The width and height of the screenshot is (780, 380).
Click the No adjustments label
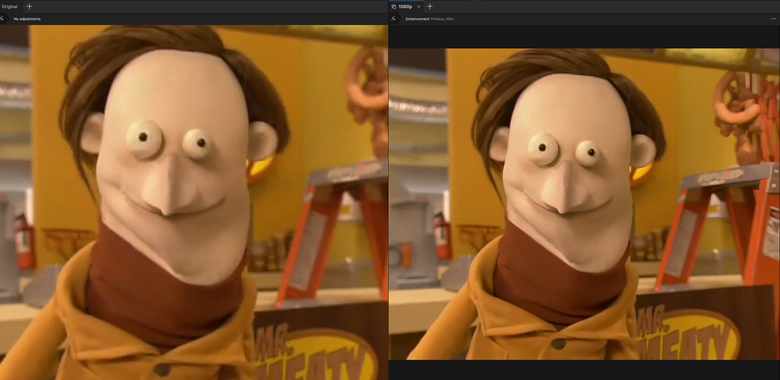pyautogui.click(x=27, y=19)
